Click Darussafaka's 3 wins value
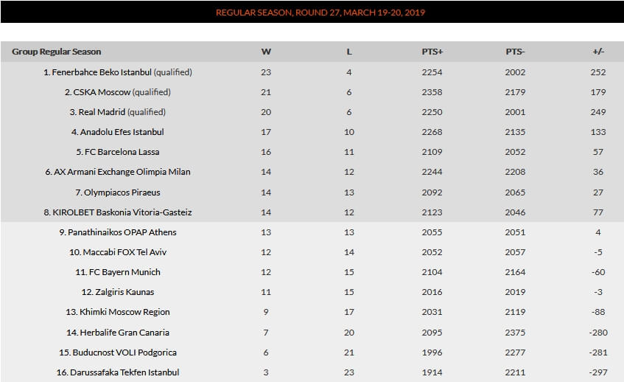624x382 pixels. [x=266, y=372]
